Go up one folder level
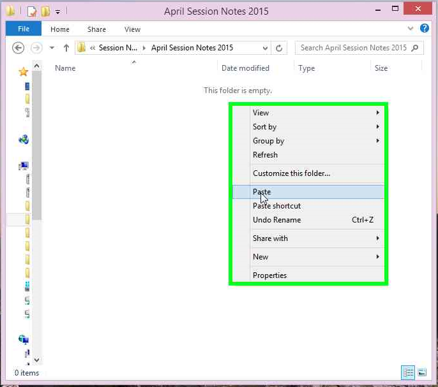Viewport: 438px width, 387px height. point(66,48)
